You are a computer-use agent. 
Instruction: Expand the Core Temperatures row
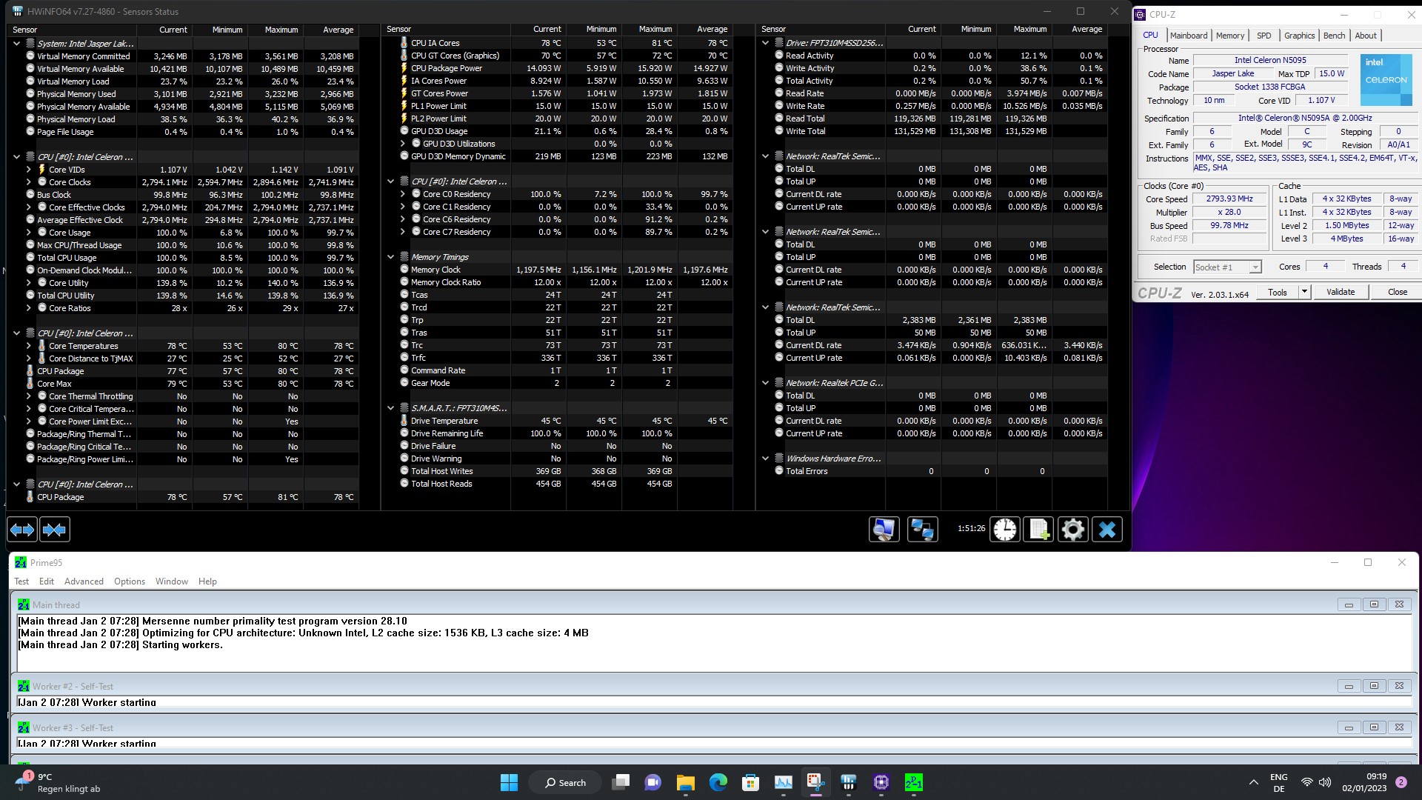click(x=29, y=346)
